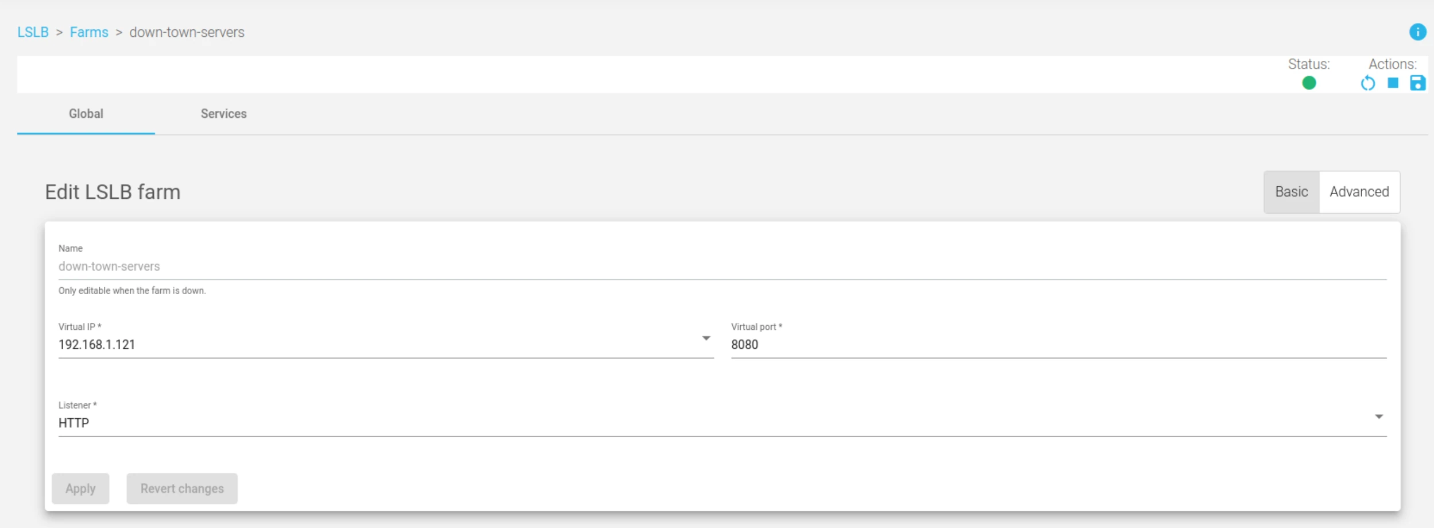
Task: Go to LSLB breadcrumb link
Action: tap(33, 32)
